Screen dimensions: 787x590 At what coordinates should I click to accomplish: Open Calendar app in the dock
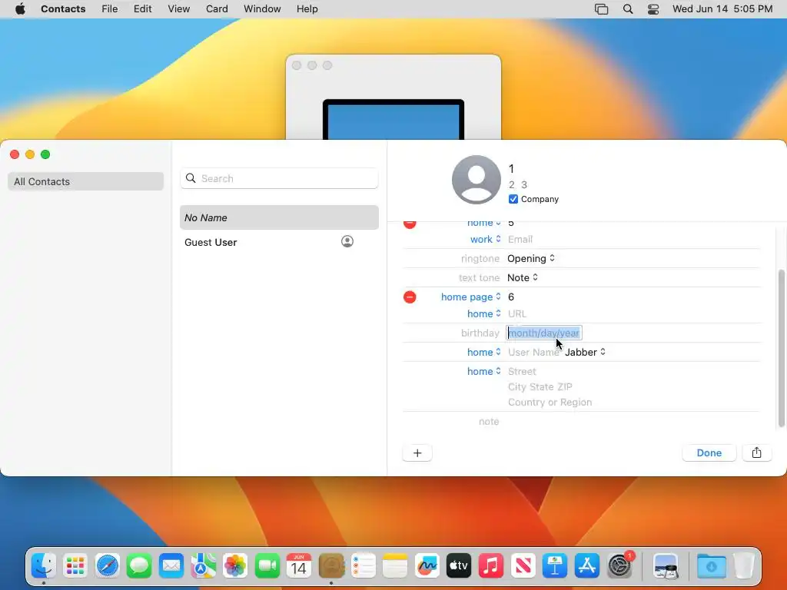tap(299, 566)
